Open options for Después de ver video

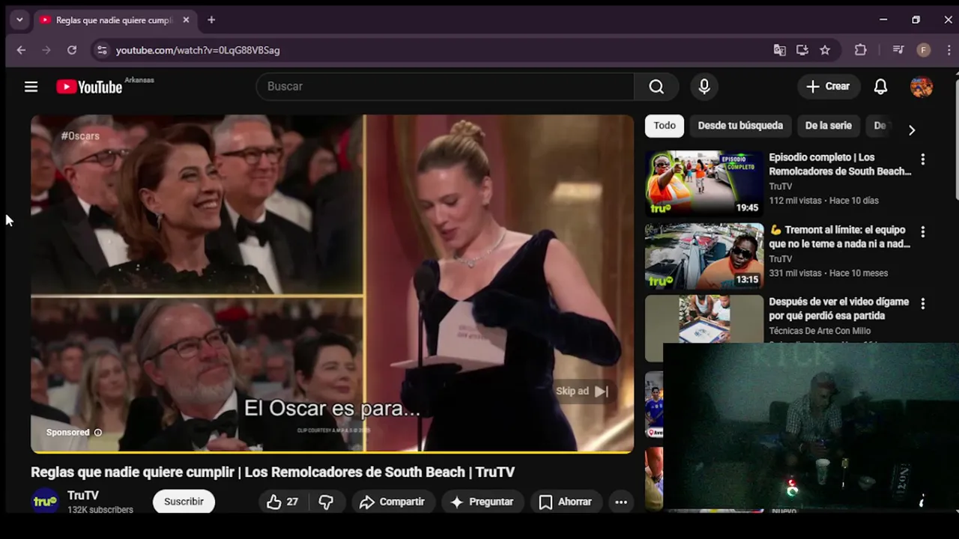923,304
